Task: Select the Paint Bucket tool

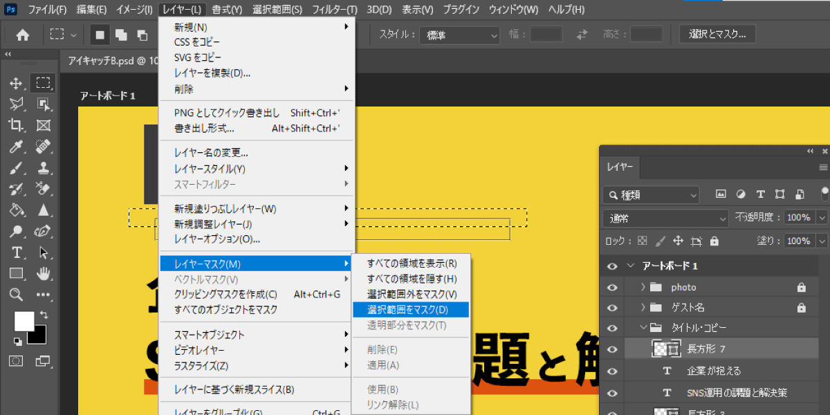Action: tap(17, 210)
